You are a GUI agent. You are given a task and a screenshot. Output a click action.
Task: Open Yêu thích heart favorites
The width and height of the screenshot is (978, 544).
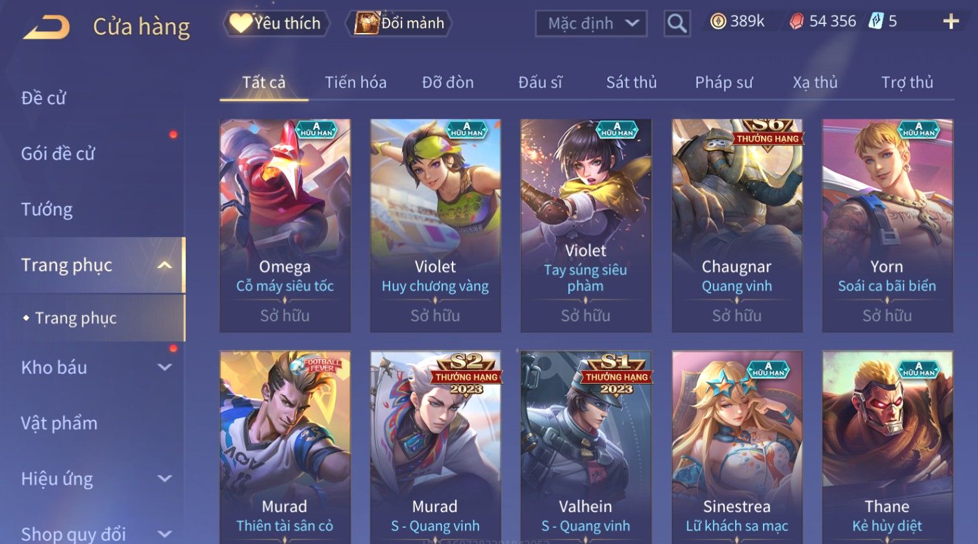coord(276,23)
